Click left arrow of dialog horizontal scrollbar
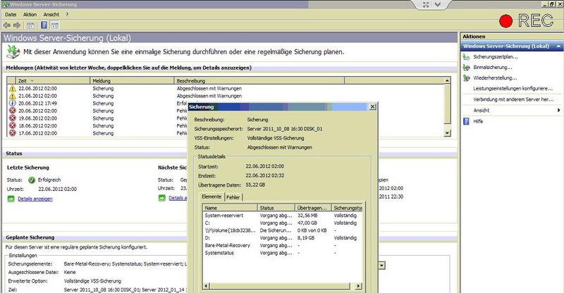564x293 pixels. 207,286
